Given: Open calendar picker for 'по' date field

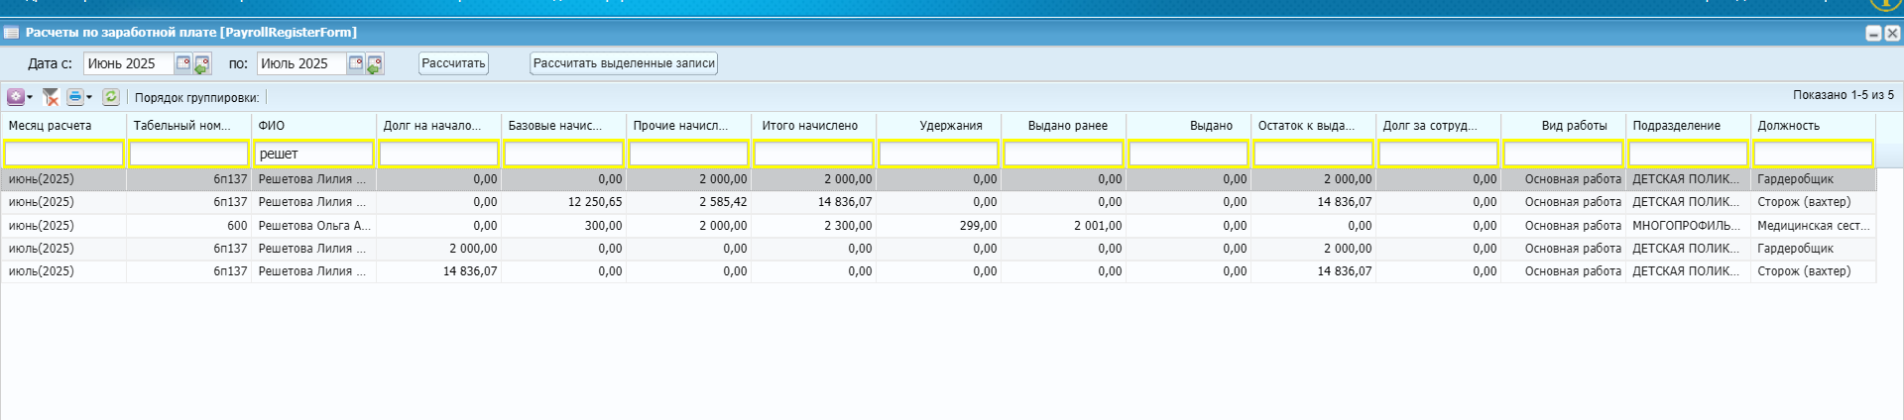Looking at the screenshot, I should pyautogui.click(x=355, y=63).
